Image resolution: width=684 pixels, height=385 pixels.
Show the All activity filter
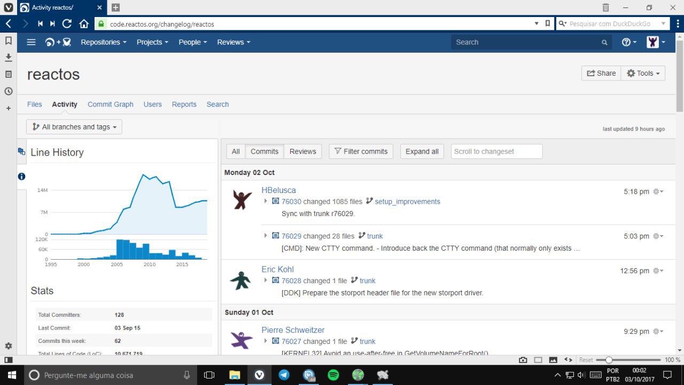point(236,151)
